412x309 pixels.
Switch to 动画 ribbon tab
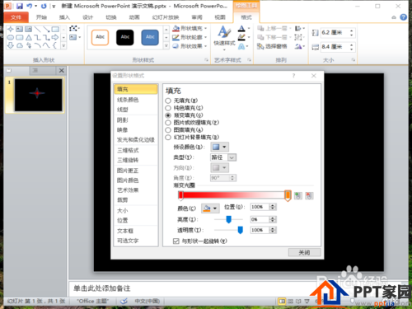click(x=134, y=17)
